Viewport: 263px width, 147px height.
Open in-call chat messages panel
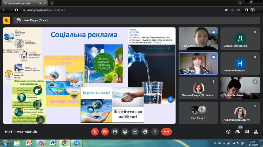247,132
